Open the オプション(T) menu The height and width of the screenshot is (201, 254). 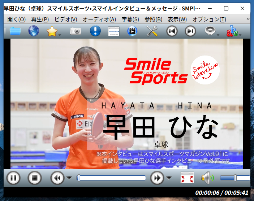[209, 19]
